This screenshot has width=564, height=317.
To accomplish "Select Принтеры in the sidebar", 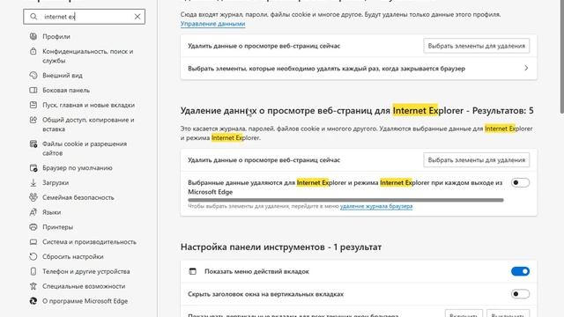I will click(x=57, y=227).
